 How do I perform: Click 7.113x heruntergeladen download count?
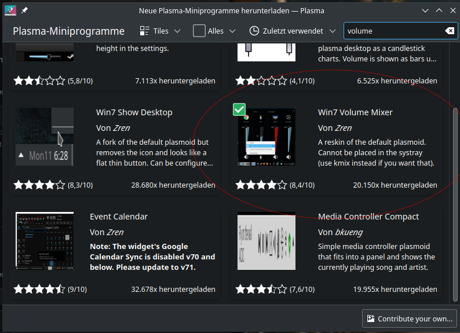(x=175, y=80)
